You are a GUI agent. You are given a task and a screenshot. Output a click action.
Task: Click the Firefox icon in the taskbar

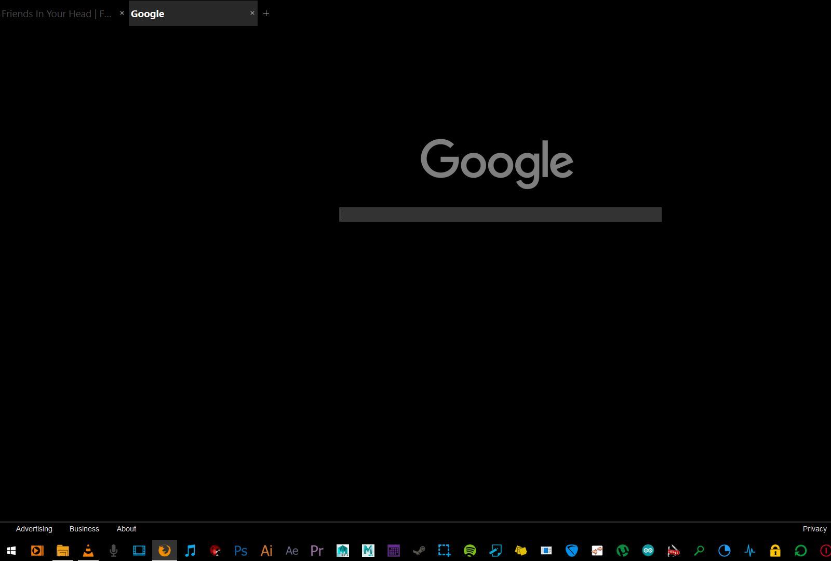(x=164, y=551)
